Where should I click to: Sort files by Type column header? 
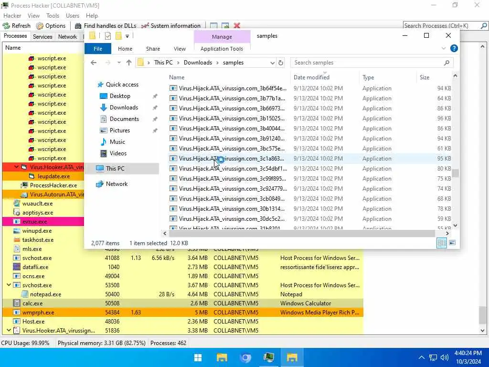tap(368, 77)
